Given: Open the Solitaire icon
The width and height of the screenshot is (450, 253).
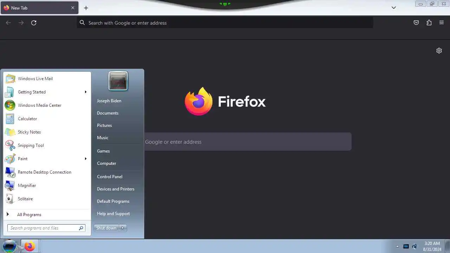Looking at the screenshot, I should tap(10, 199).
